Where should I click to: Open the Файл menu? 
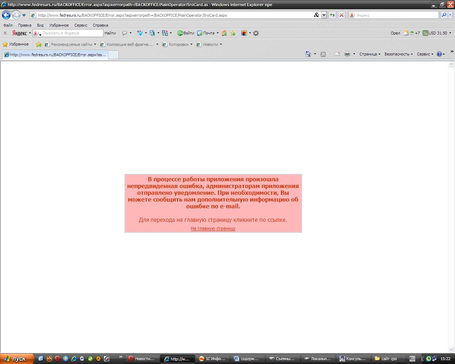coord(8,25)
